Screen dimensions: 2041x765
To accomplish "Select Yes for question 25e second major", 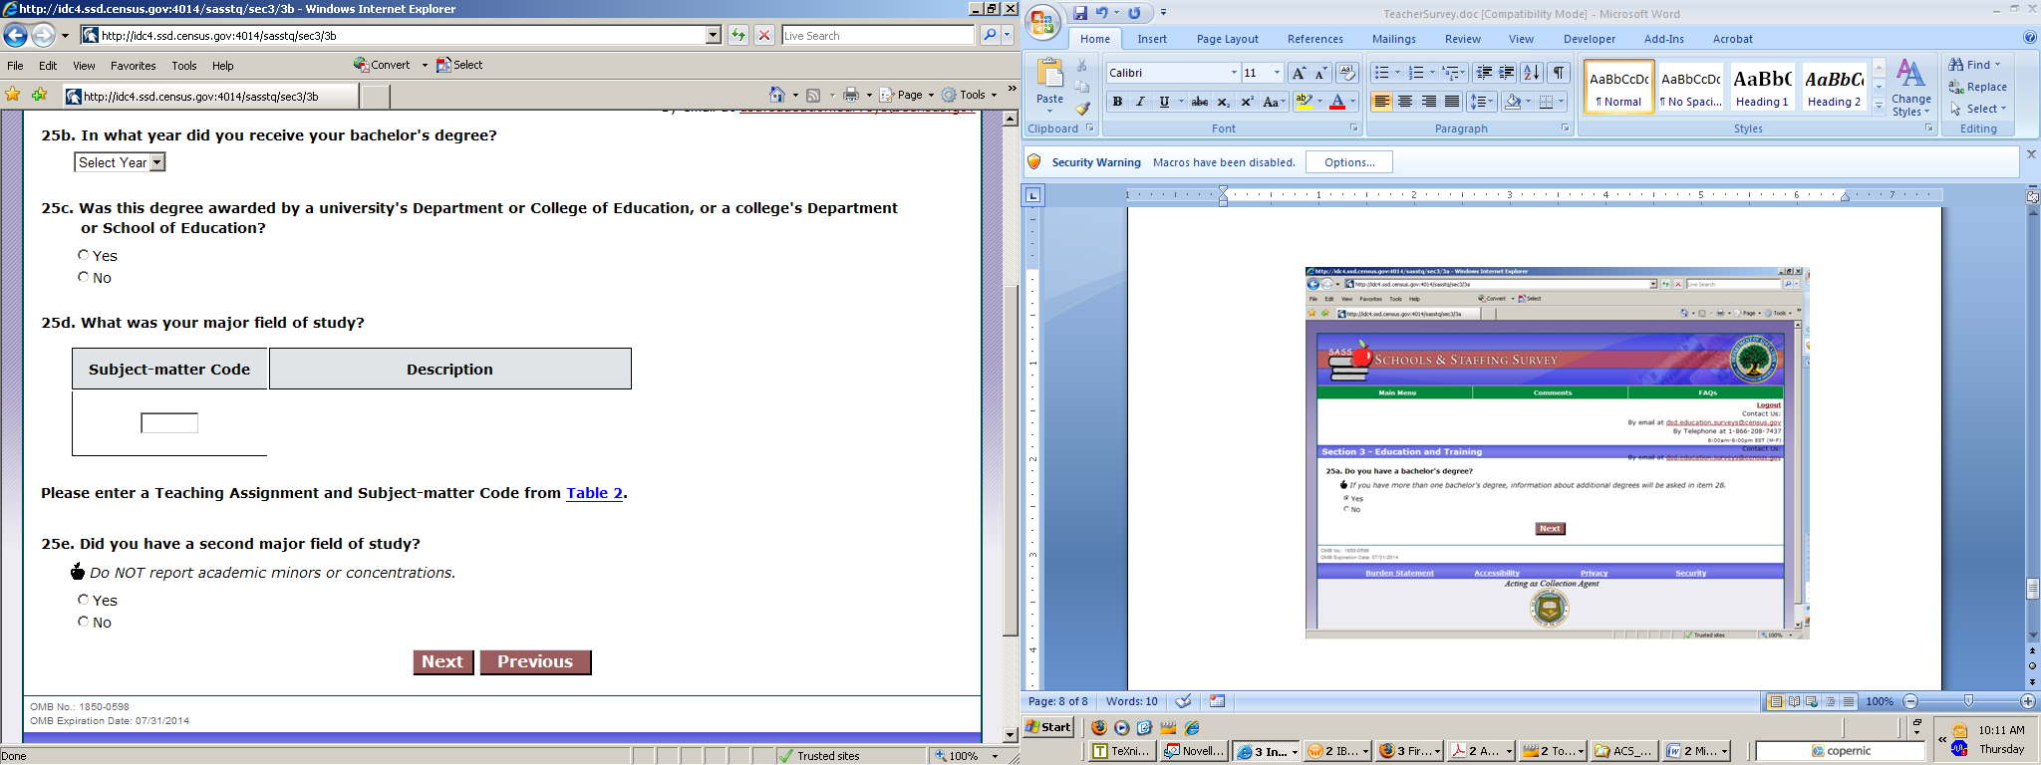I will (x=83, y=600).
